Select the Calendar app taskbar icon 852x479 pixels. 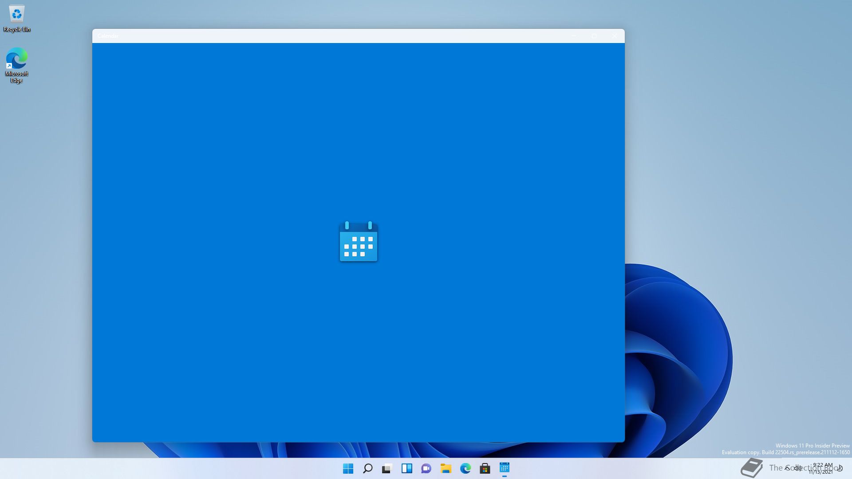point(505,468)
